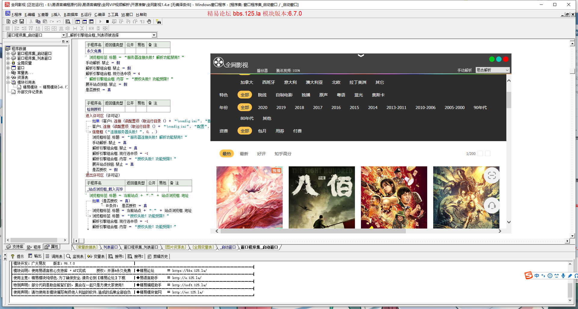Switch to the 属性 panel tab

coord(51,247)
